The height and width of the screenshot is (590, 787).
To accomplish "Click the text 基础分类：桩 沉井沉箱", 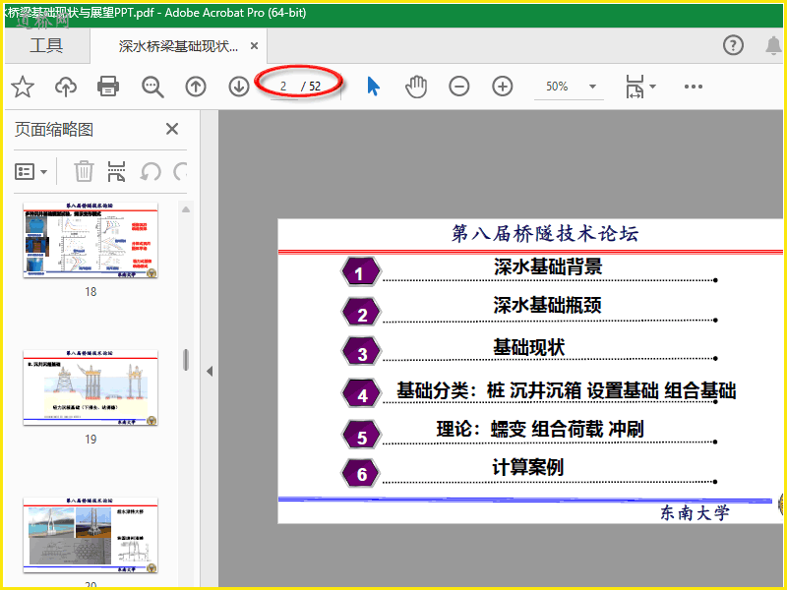I will click(489, 390).
